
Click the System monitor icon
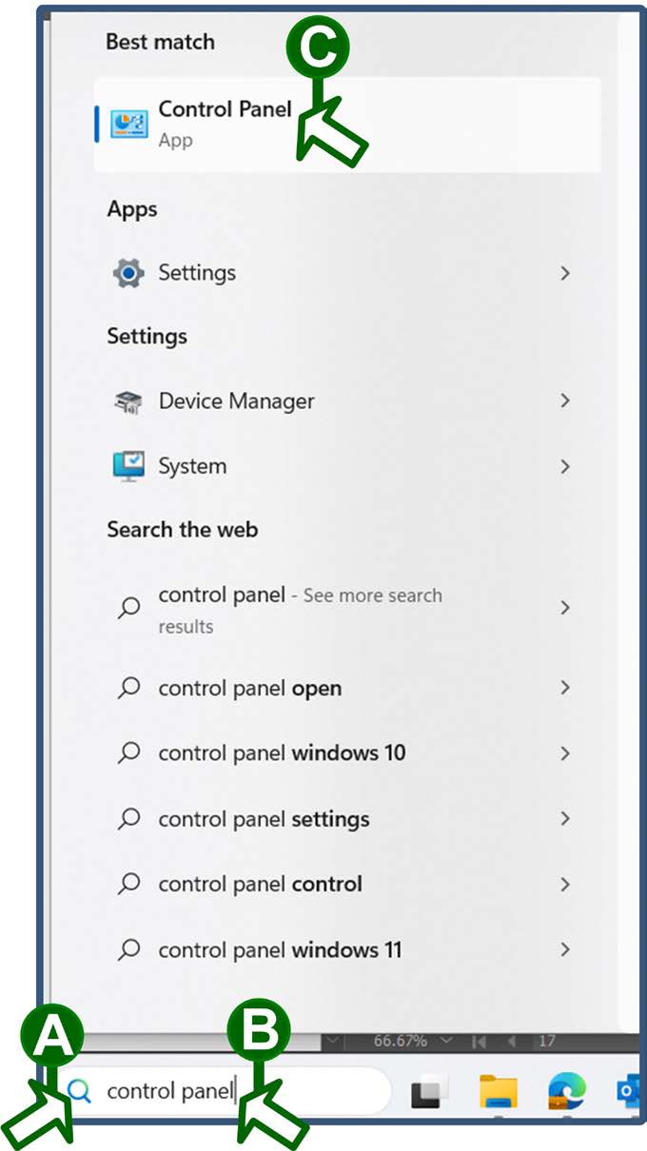(128, 466)
